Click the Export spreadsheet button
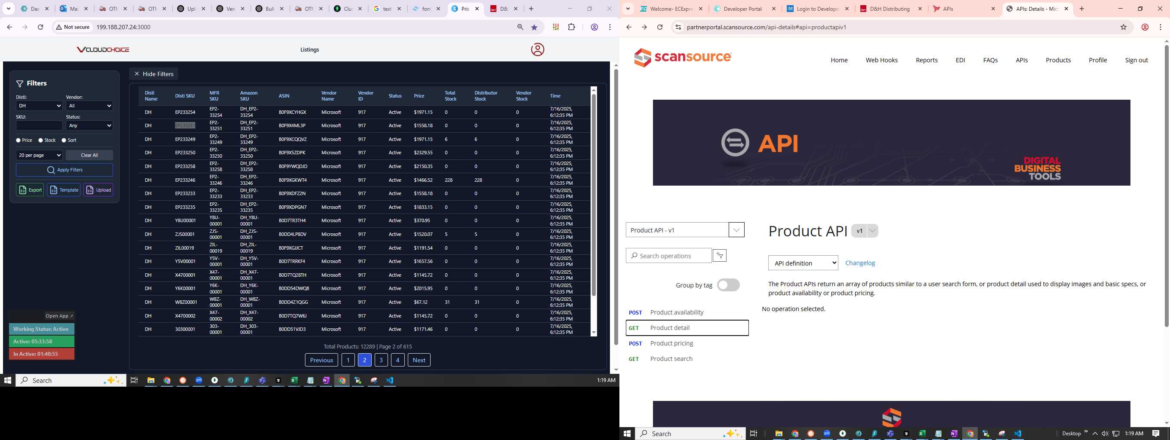Viewport: 1170px width, 440px height. pyautogui.click(x=30, y=189)
